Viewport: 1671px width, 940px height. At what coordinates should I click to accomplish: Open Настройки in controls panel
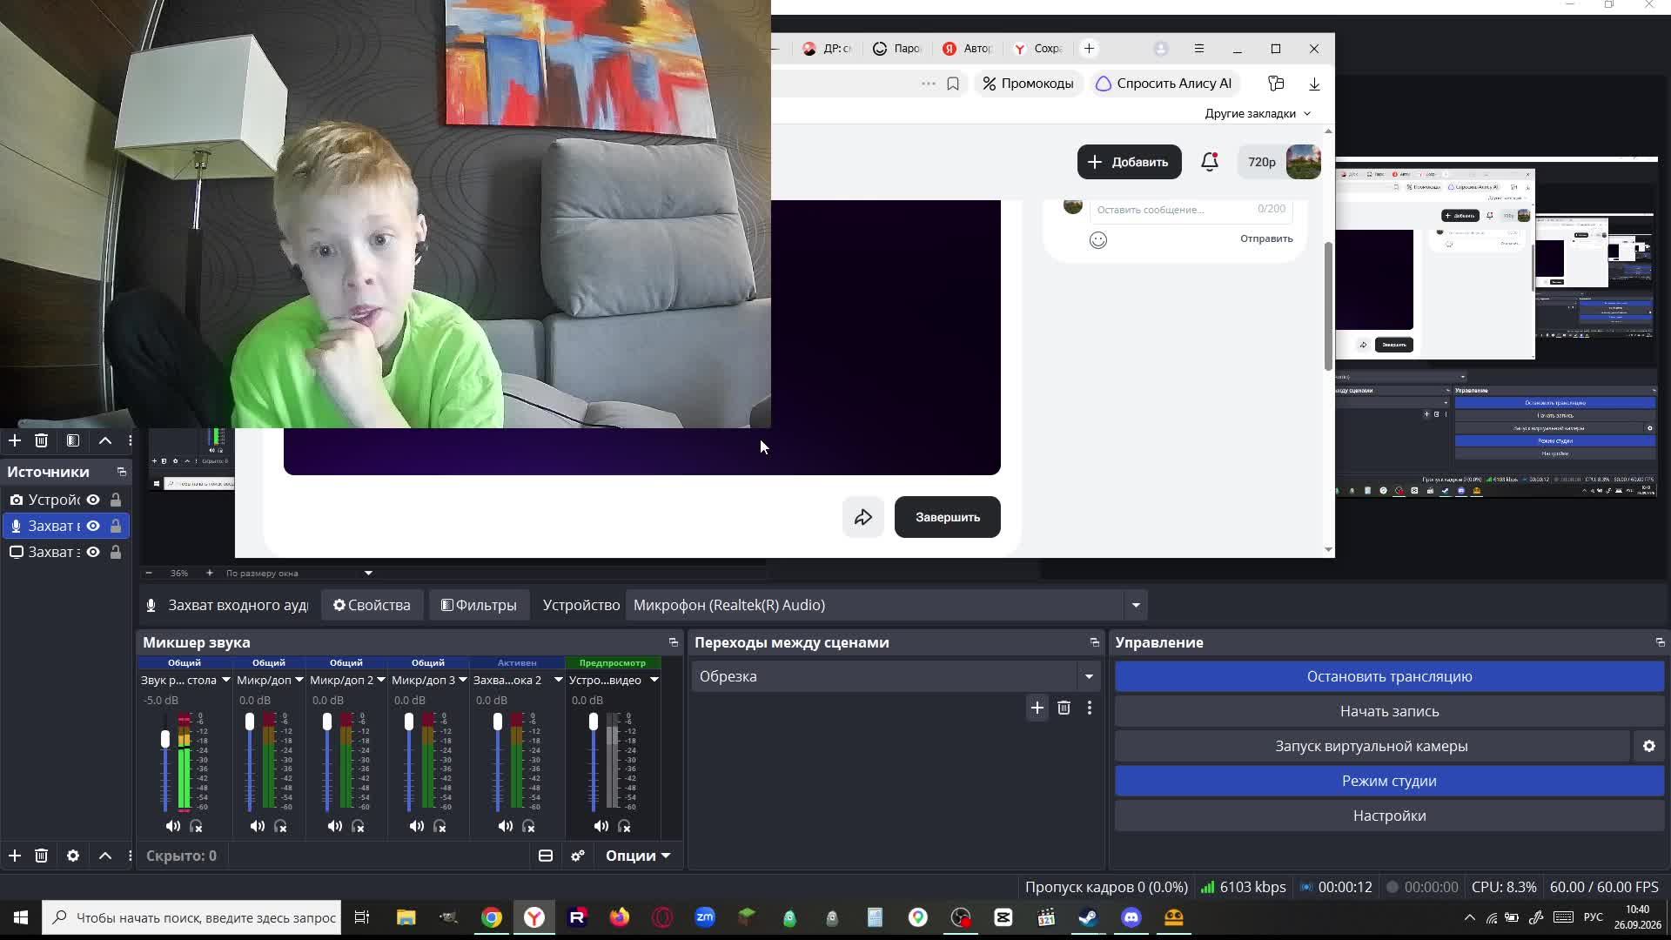coord(1389,816)
